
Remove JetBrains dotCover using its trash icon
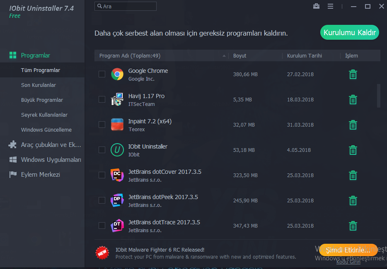tap(353, 175)
